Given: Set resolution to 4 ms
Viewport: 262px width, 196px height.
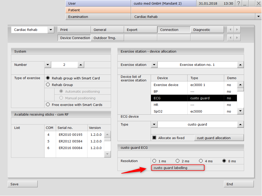Looking at the screenshot, I should 201,161.
